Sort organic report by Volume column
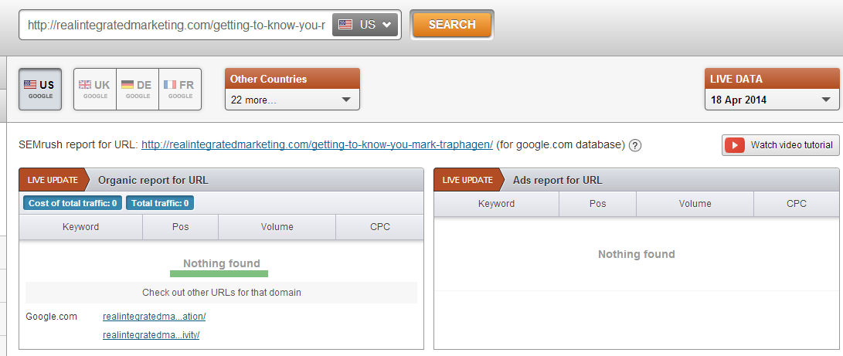 (277, 227)
